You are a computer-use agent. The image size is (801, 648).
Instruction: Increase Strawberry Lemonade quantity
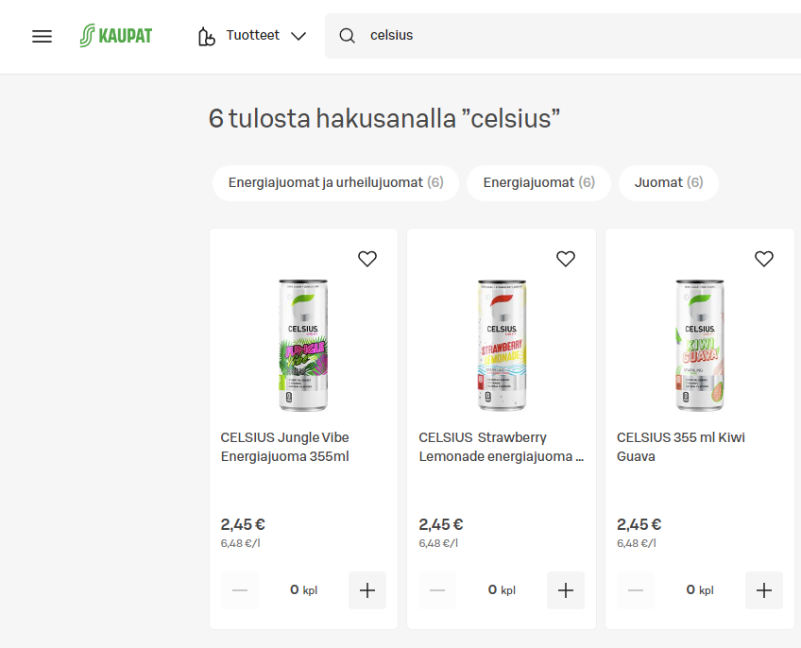[x=566, y=590]
